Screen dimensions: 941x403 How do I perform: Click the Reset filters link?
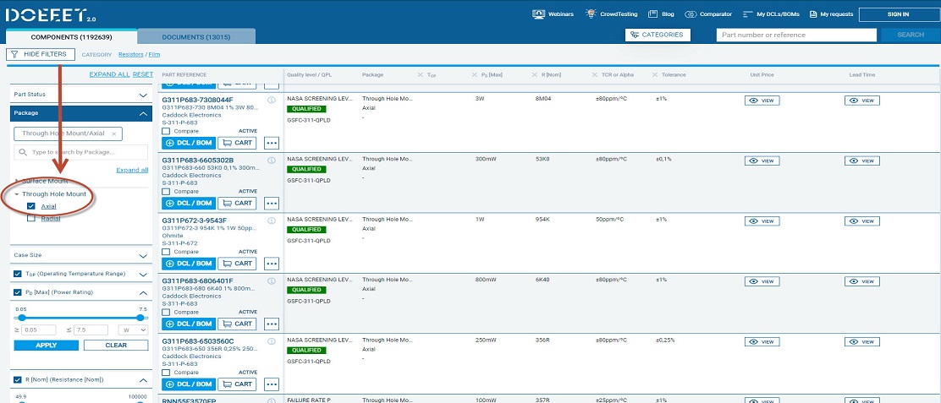coord(143,74)
